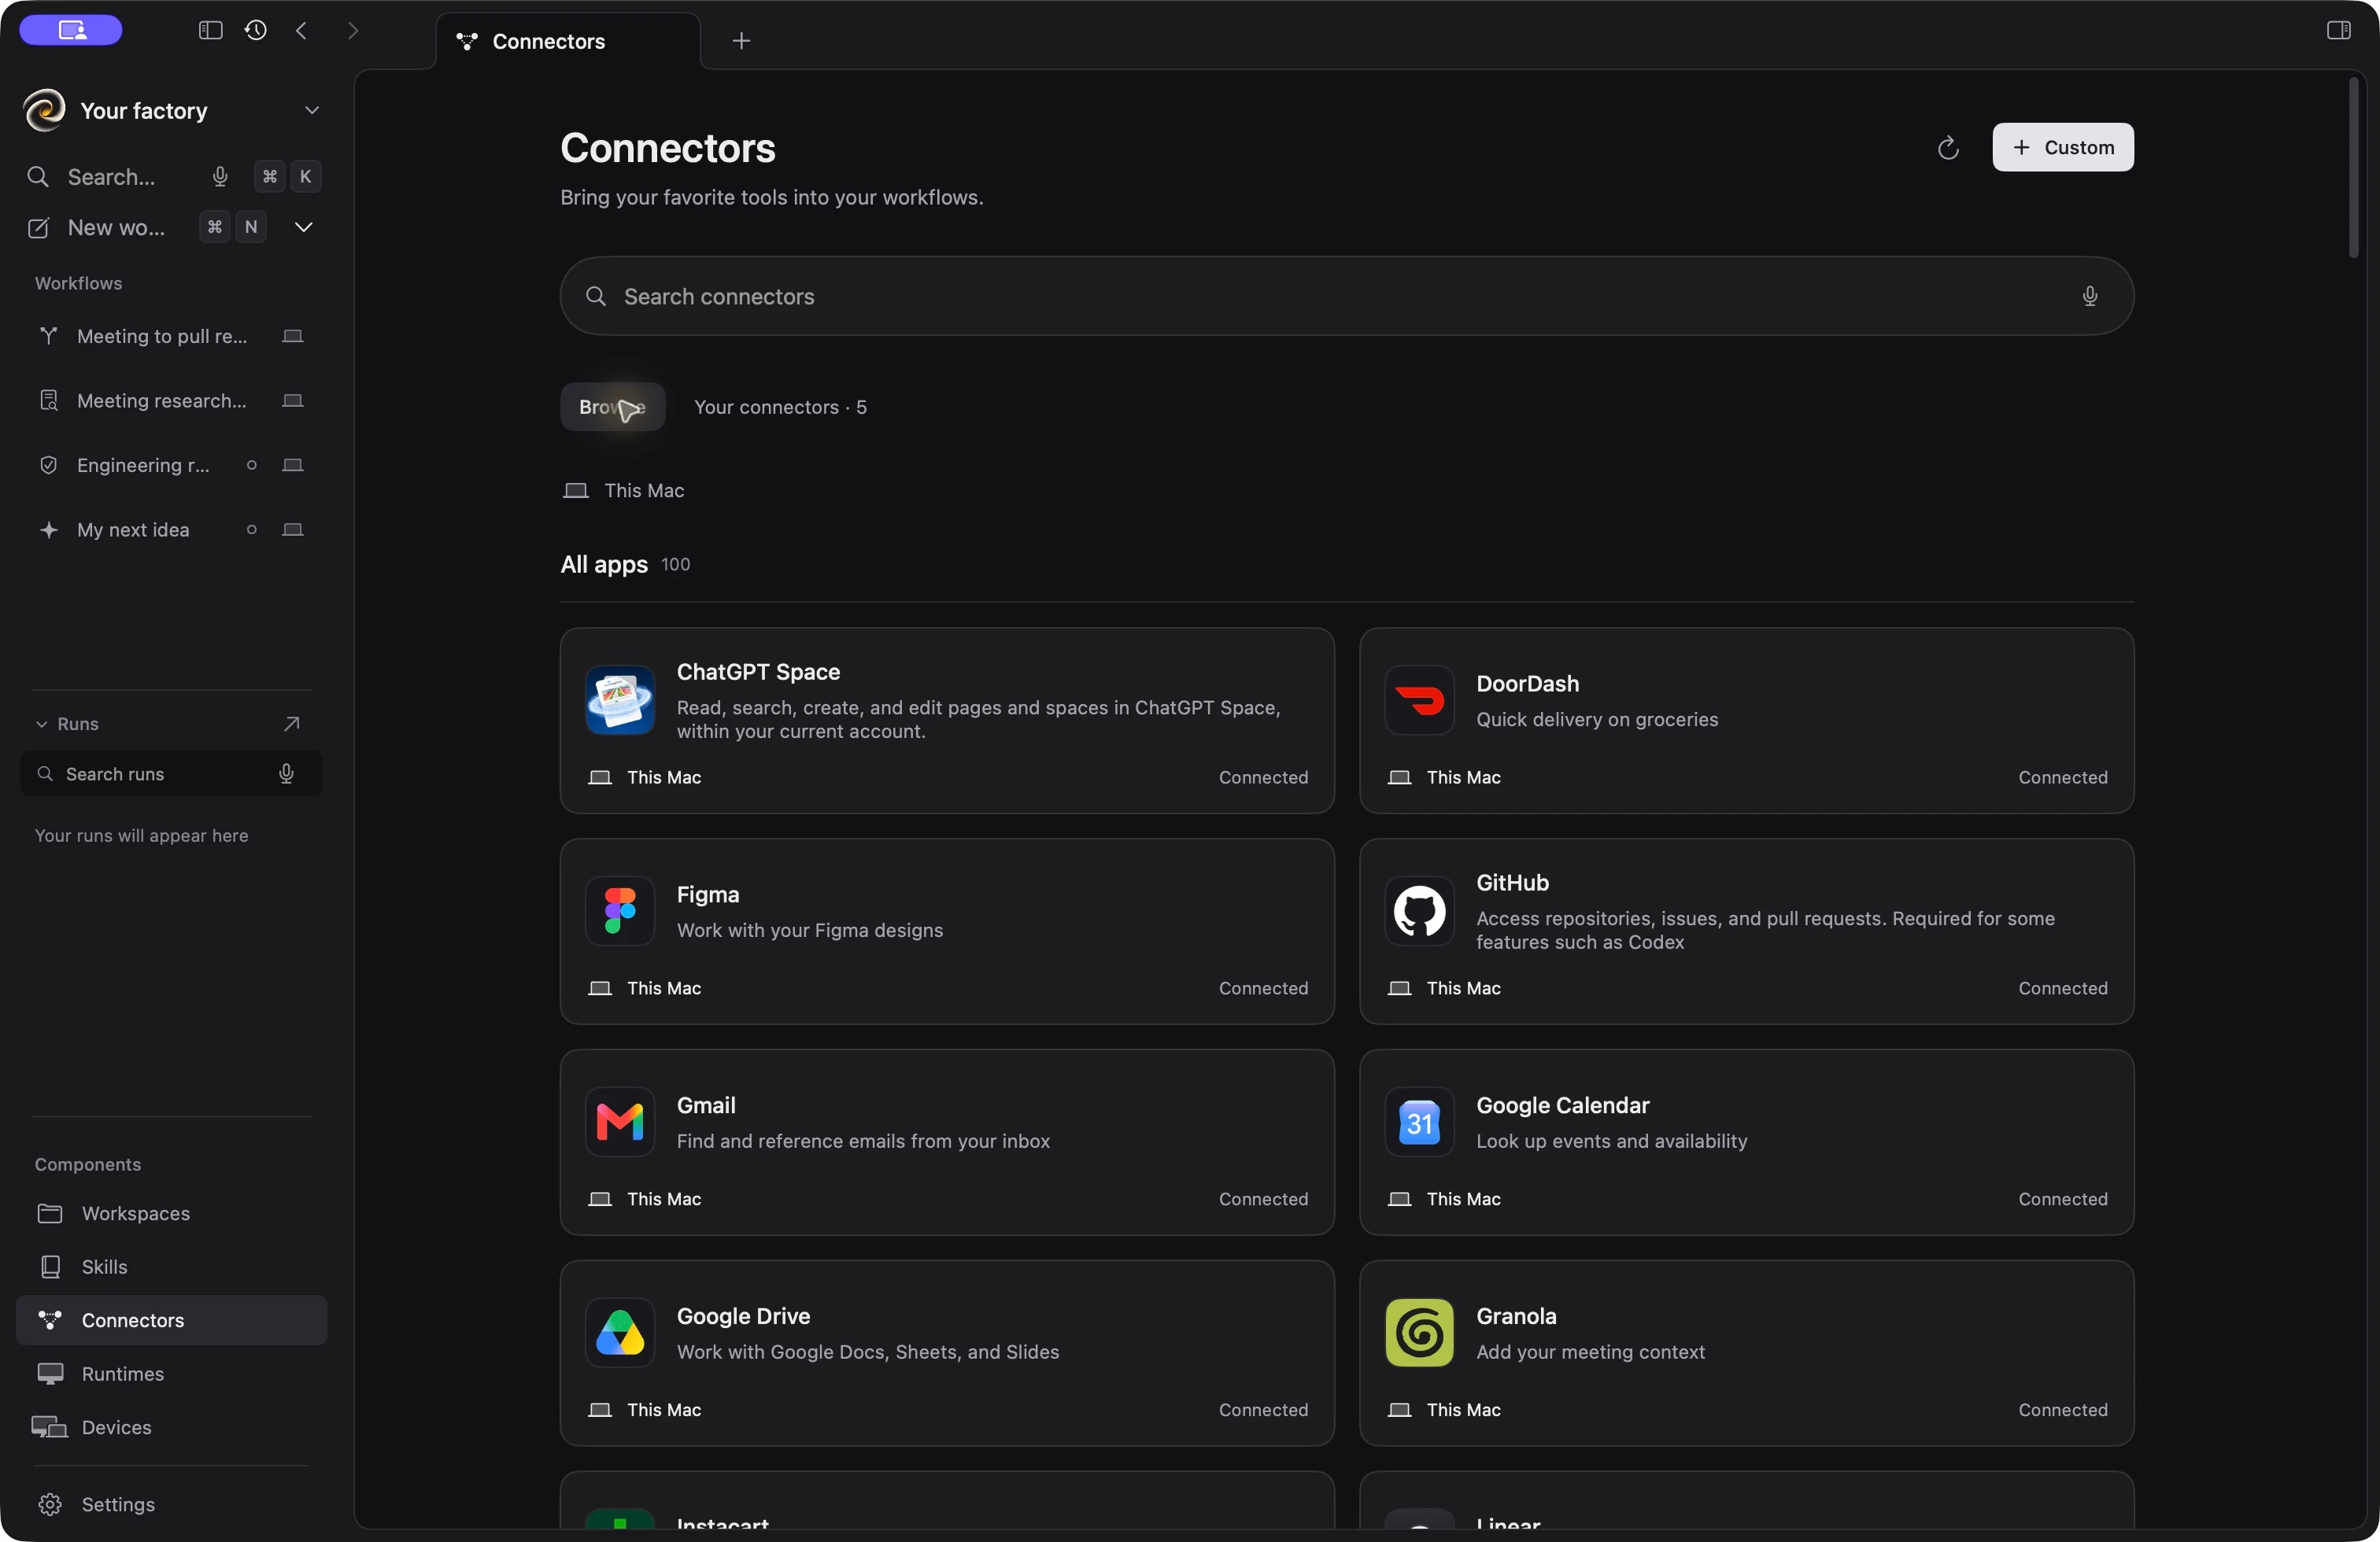Viewport: 2380px width, 1542px height.
Task: Click the laptop icon on Meeting research row
Action: (293, 402)
